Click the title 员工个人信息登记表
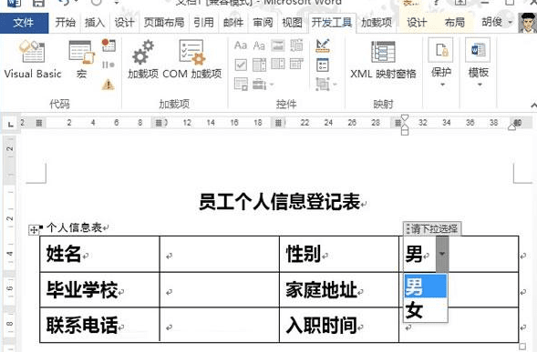 pyautogui.click(x=280, y=202)
